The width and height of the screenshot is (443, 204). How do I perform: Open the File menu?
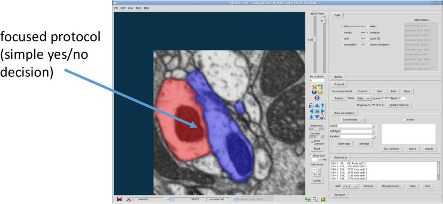(116, 8)
